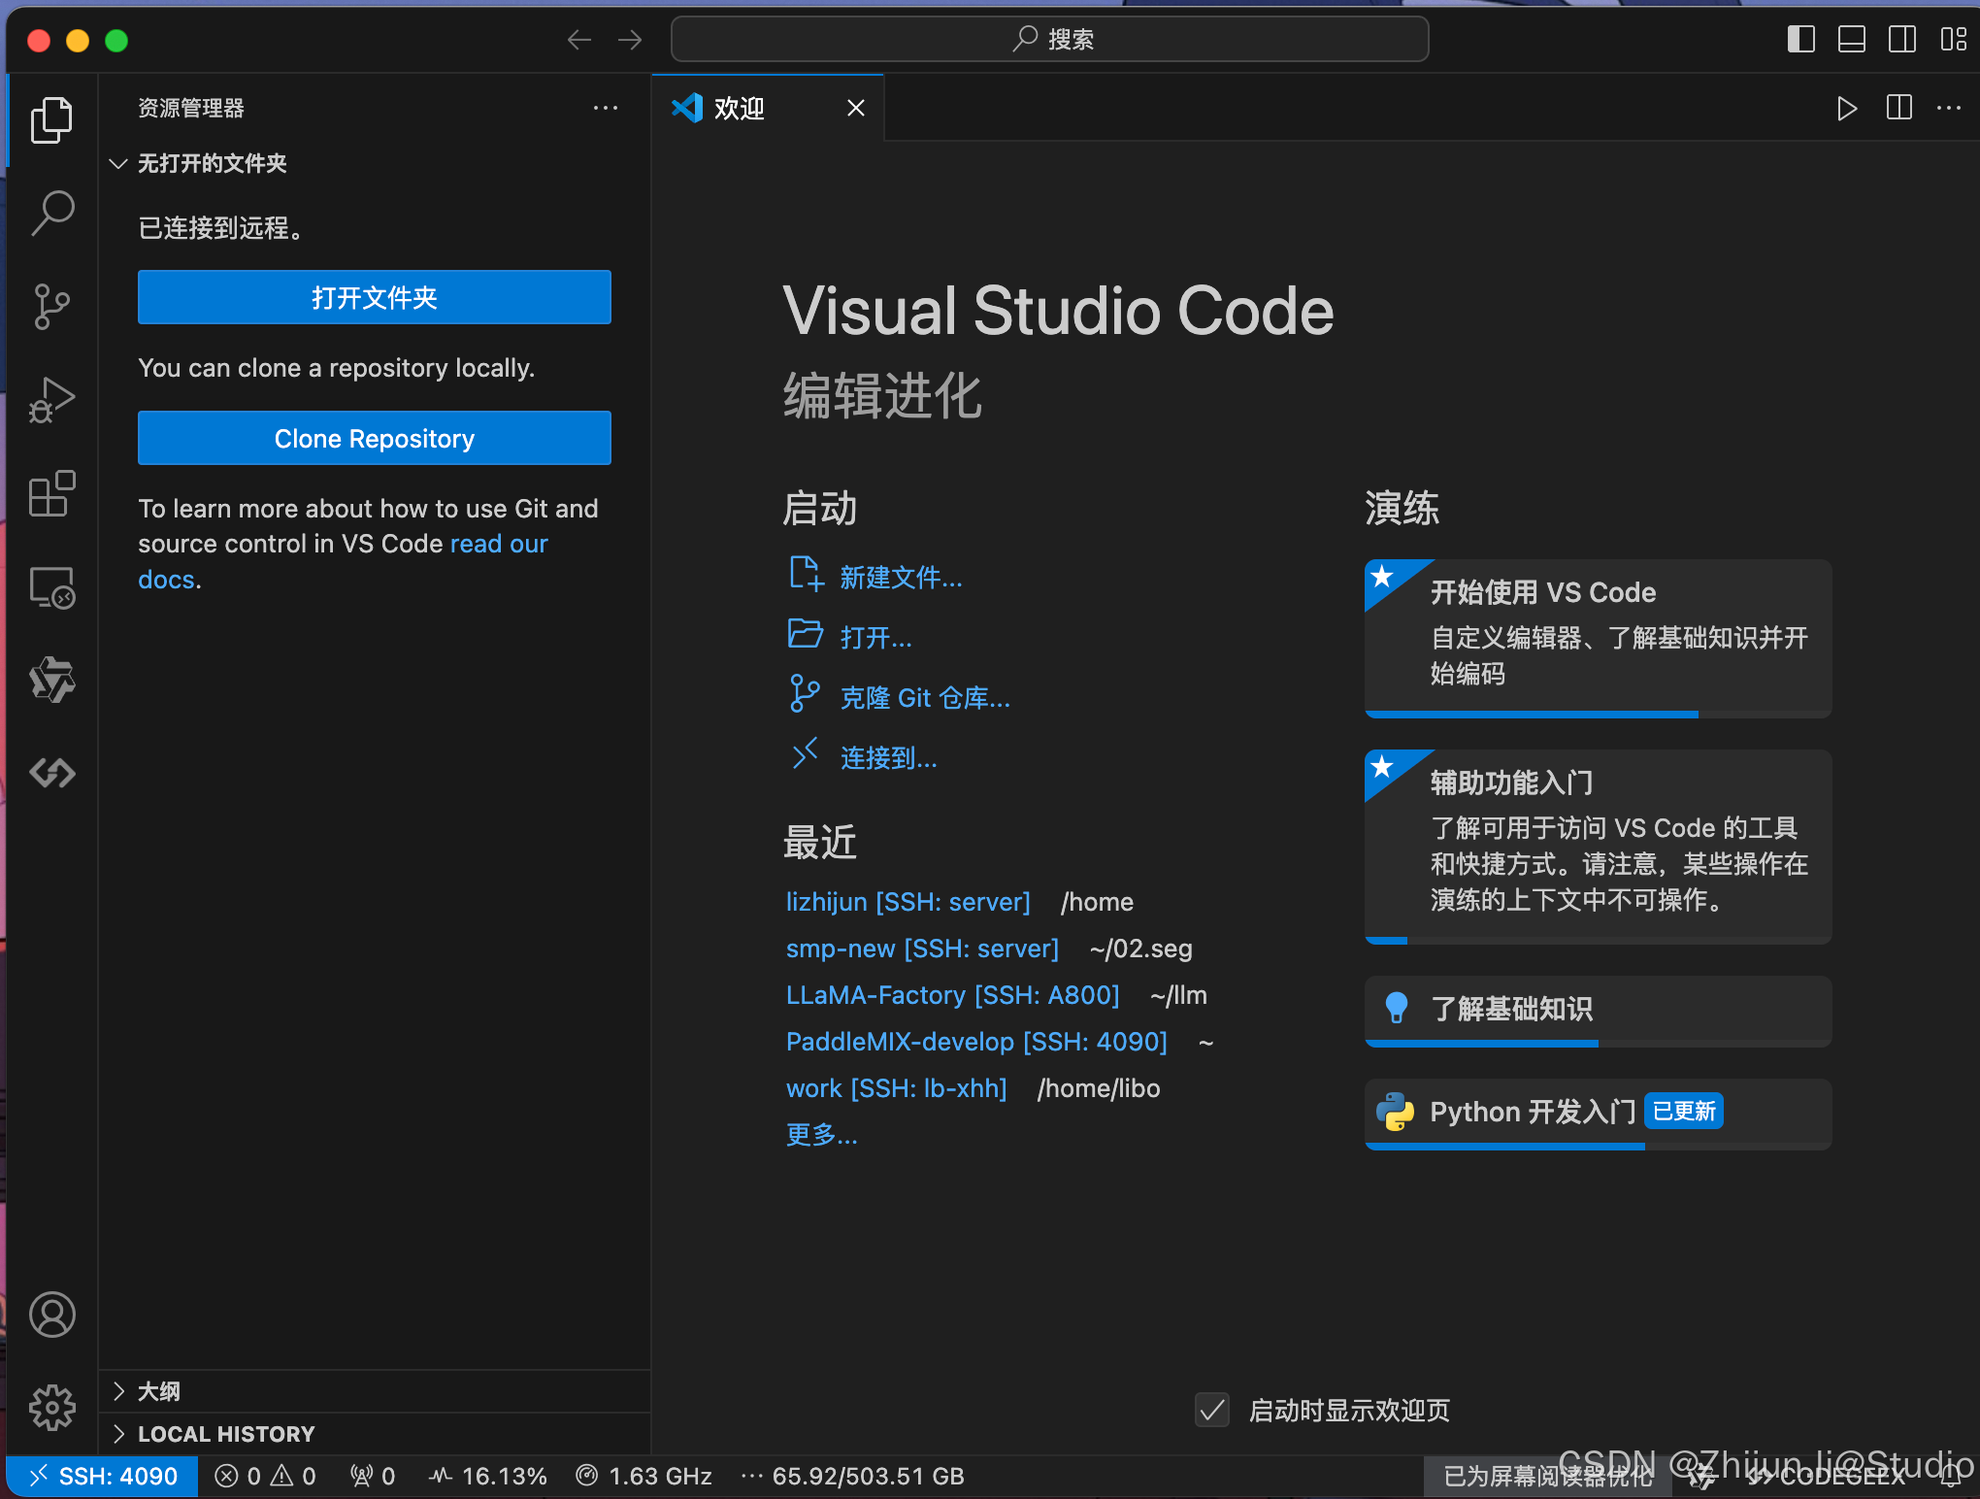Close the 欢迎 tab
1980x1499 pixels.
click(856, 108)
